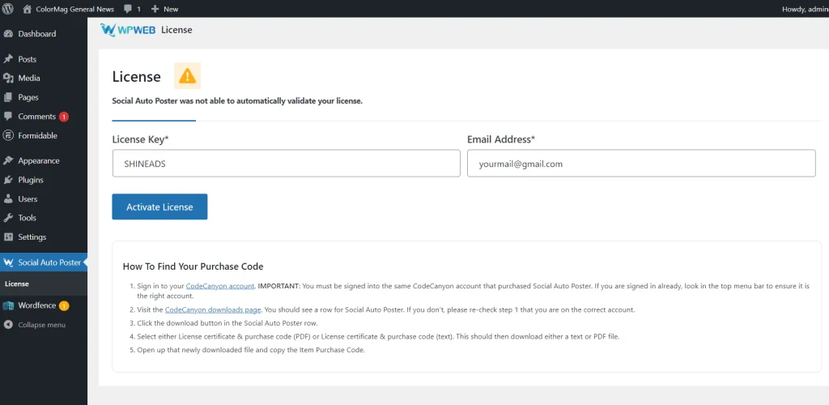Click the Media icon in sidebar
Viewport: 829px width, 405px height.
[8, 79]
